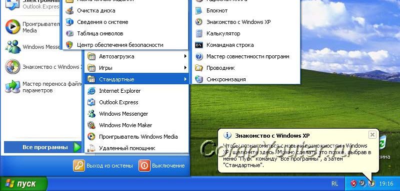The width and height of the screenshot is (400, 191).
Task: Click the gray middle system tray icon
Action: (x=362, y=184)
